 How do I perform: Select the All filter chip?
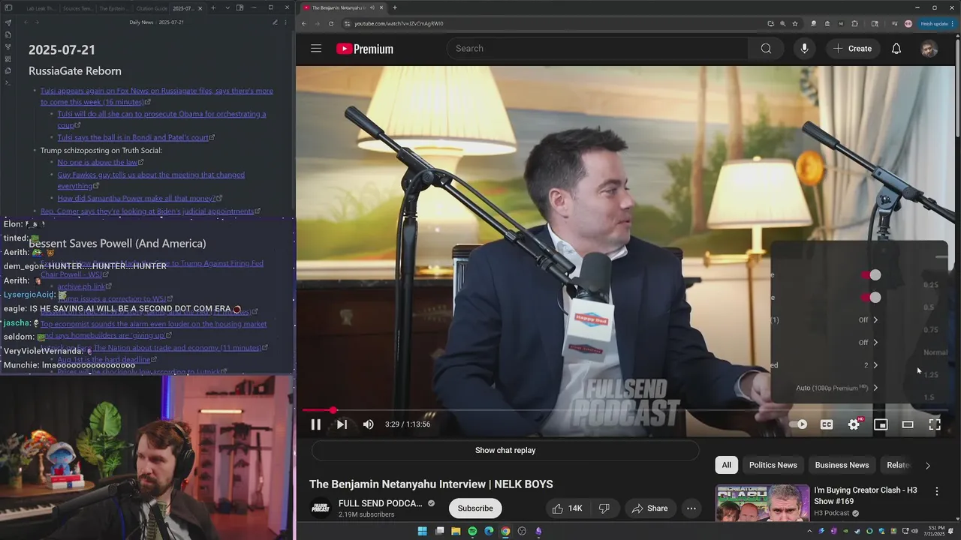pos(727,465)
